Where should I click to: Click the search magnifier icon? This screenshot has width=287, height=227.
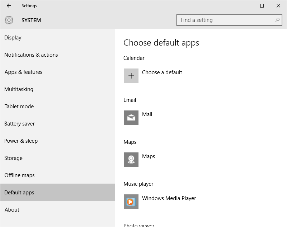click(277, 20)
